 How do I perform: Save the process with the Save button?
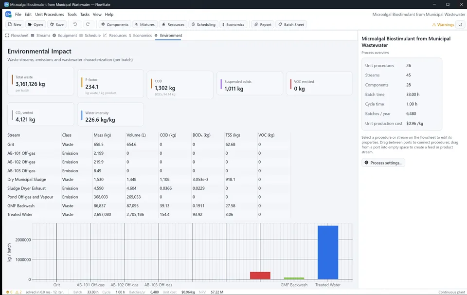(56, 24)
